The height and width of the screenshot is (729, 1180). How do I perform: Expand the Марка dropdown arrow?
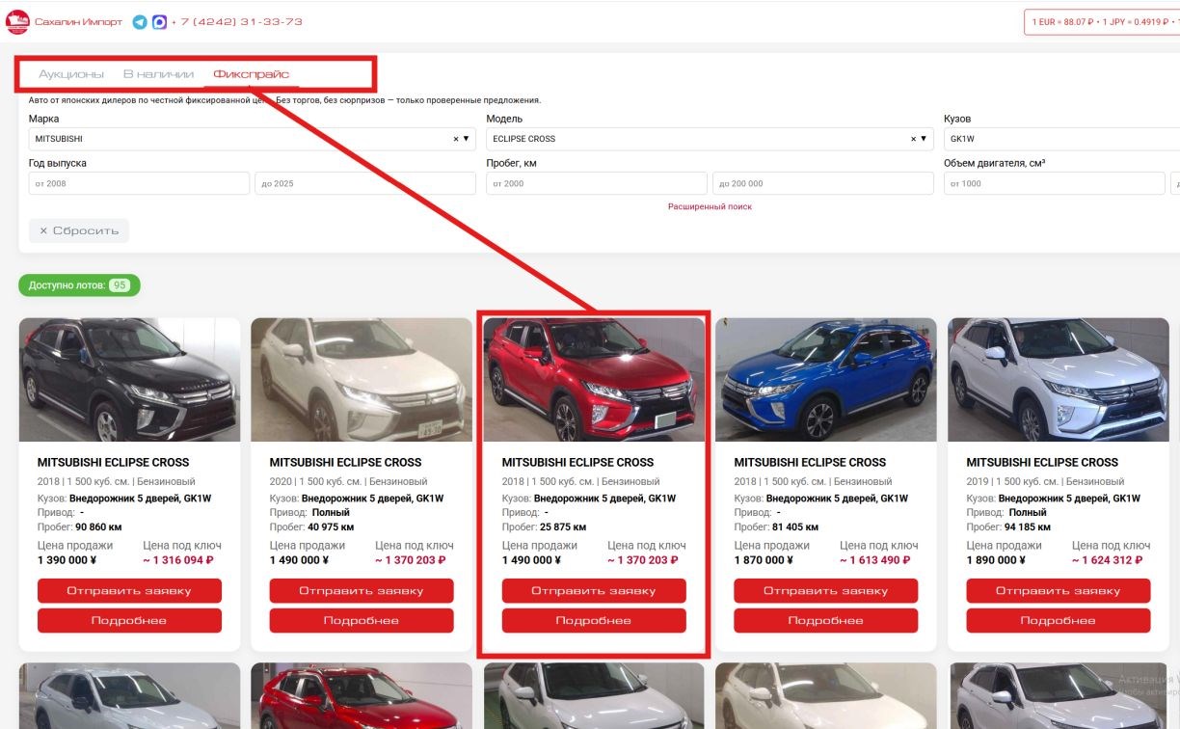[468, 139]
